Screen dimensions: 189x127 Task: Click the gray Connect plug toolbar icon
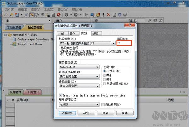point(26,15)
